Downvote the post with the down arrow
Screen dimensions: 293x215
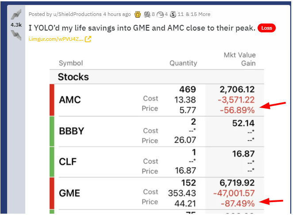point(16,35)
